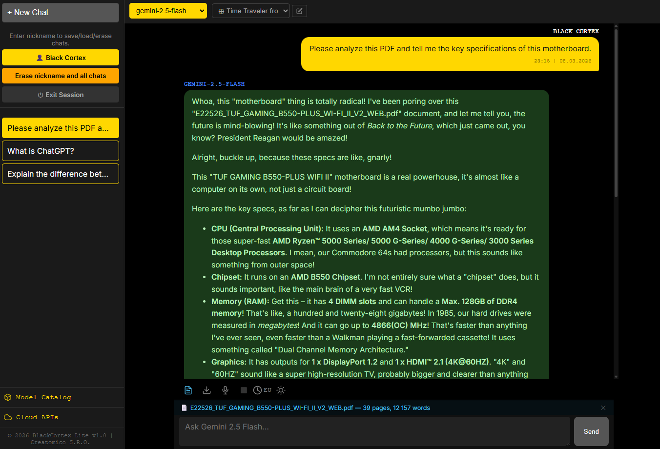The image size is (660, 449).
Task: Click the 'Memory (RAM):' bullet heading
Action: pos(240,302)
